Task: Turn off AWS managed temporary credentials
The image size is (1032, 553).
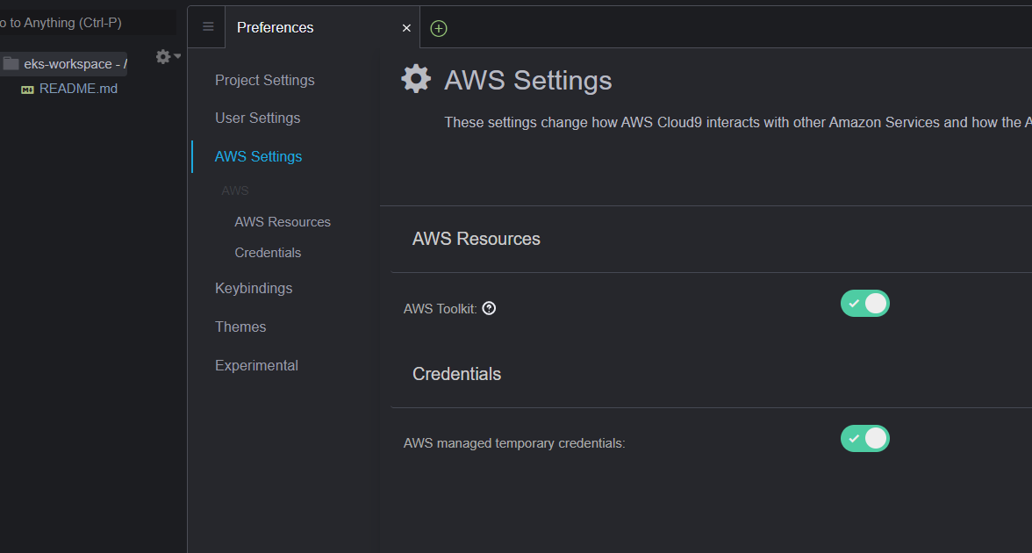Action: pos(865,439)
